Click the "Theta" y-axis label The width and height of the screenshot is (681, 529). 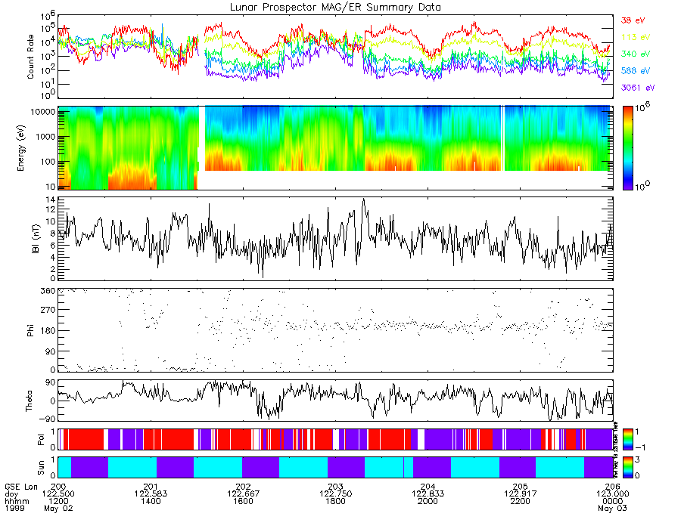click(x=29, y=401)
